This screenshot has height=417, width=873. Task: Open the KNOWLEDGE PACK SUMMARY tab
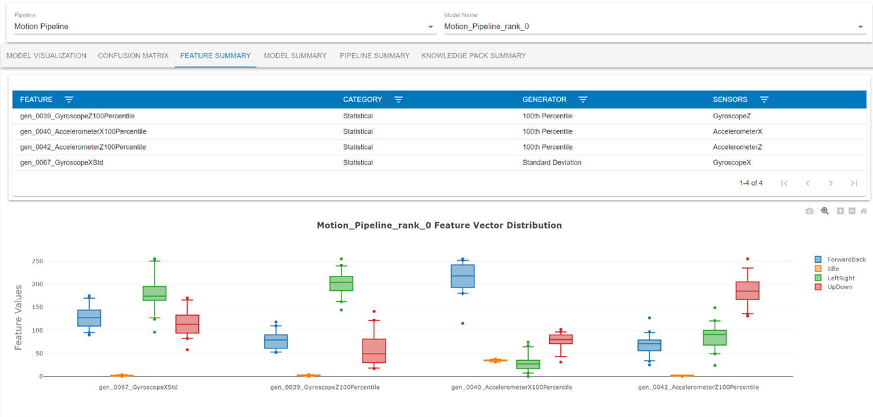click(474, 56)
